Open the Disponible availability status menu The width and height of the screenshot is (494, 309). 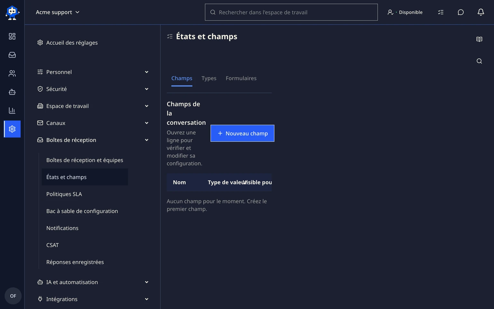coord(405,12)
